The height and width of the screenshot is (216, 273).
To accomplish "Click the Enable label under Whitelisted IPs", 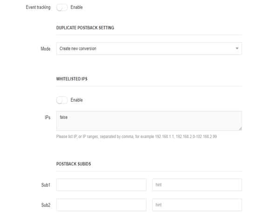I will coord(76,100).
